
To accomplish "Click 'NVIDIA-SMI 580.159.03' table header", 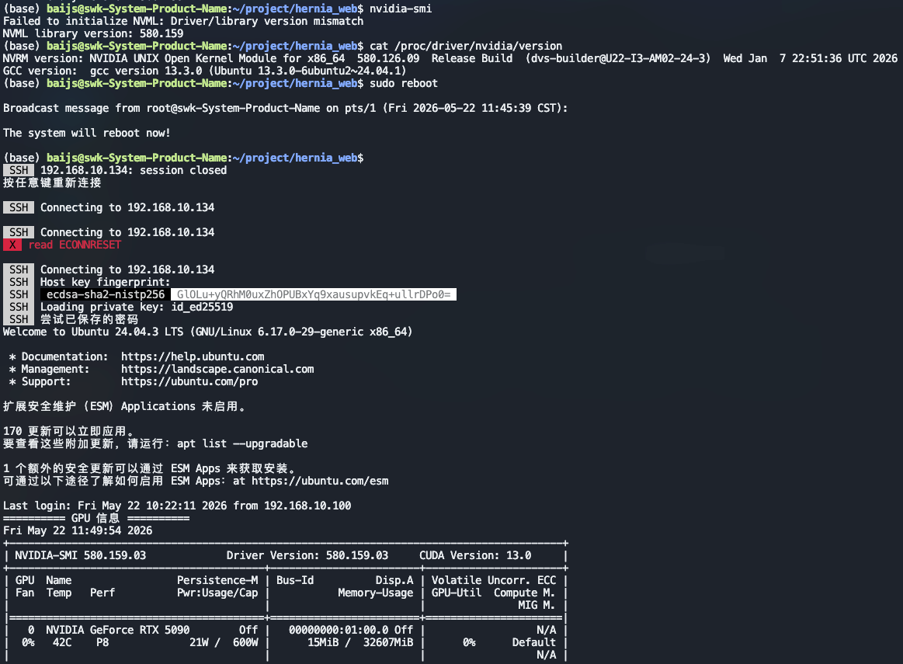I will tap(81, 556).
